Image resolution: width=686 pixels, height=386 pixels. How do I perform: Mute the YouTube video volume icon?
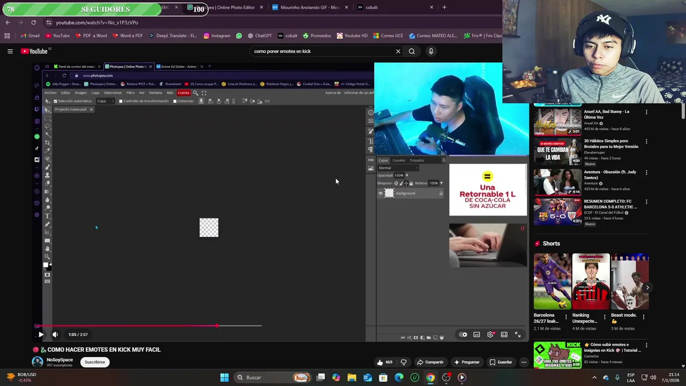pyautogui.click(x=55, y=335)
